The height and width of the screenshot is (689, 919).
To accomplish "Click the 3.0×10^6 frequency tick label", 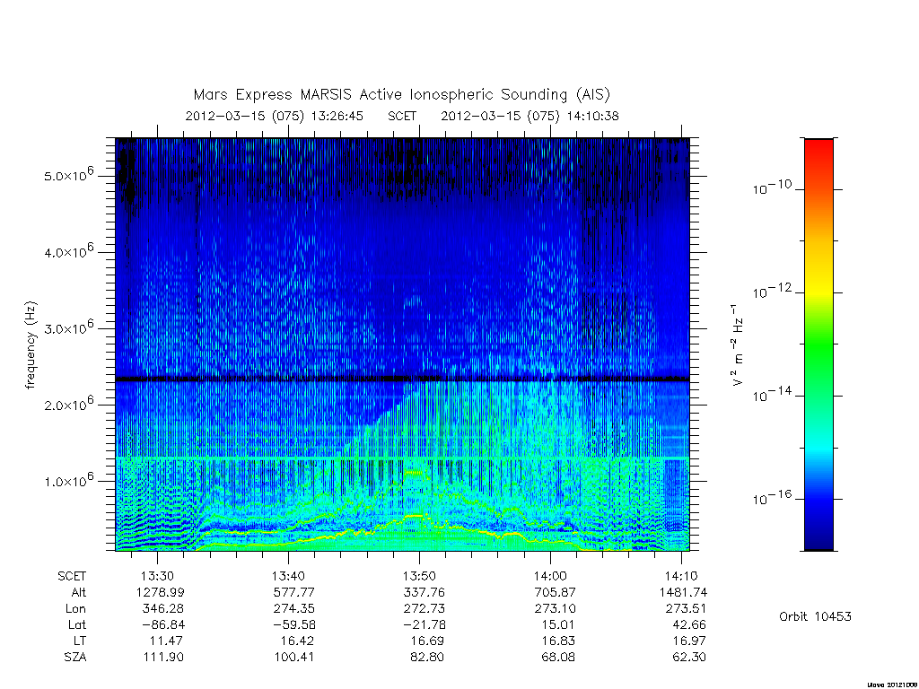I will tap(68, 327).
